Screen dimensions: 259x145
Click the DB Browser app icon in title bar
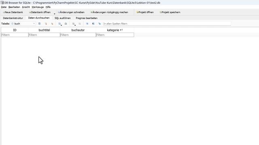click(2, 3)
